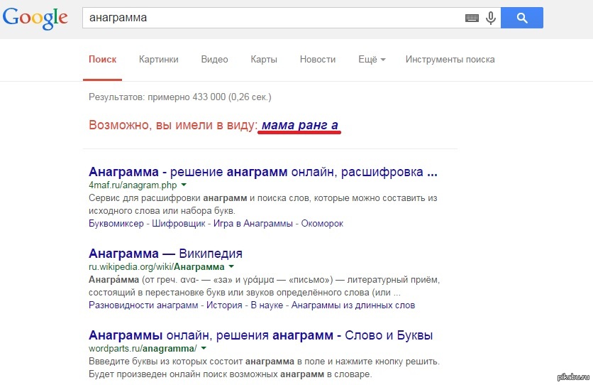593x385 pixels.
Task: Expand the arrow next to 4maf.ru/anagram.php
Action: pyautogui.click(x=184, y=185)
